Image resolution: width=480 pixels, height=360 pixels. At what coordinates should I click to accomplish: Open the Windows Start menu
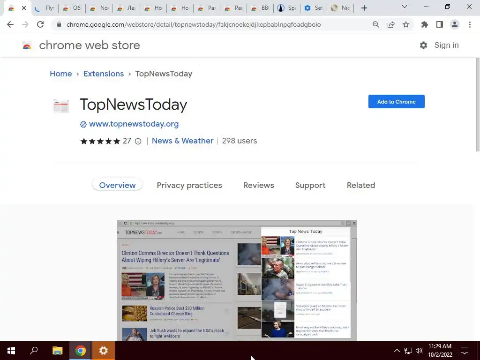click(x=11, y=351)
